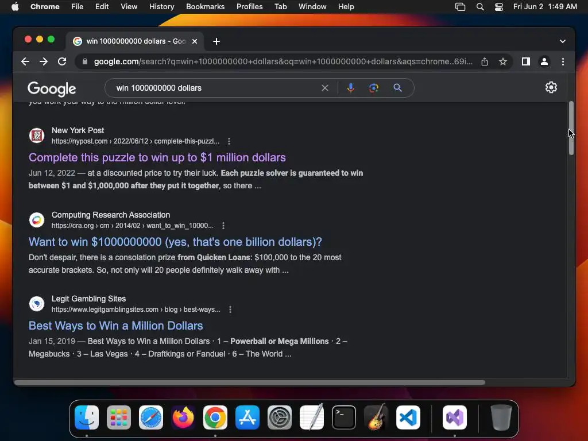Open the Chrome profile avatar

pos(544,61)
